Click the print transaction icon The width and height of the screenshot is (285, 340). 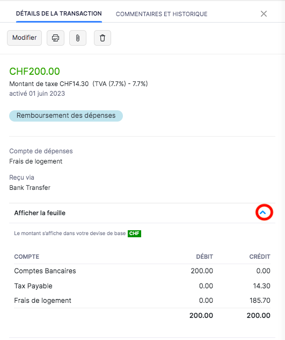tap(56, 38)
